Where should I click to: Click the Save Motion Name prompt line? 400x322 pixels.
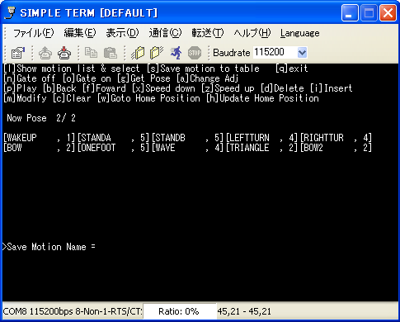pyautogui.click(x=49, y=247)
